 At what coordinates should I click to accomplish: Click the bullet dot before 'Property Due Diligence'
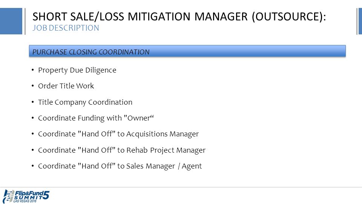(32, 70)
